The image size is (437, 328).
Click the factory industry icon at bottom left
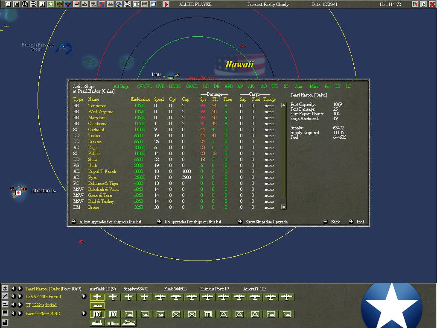[x=5, y=323]
